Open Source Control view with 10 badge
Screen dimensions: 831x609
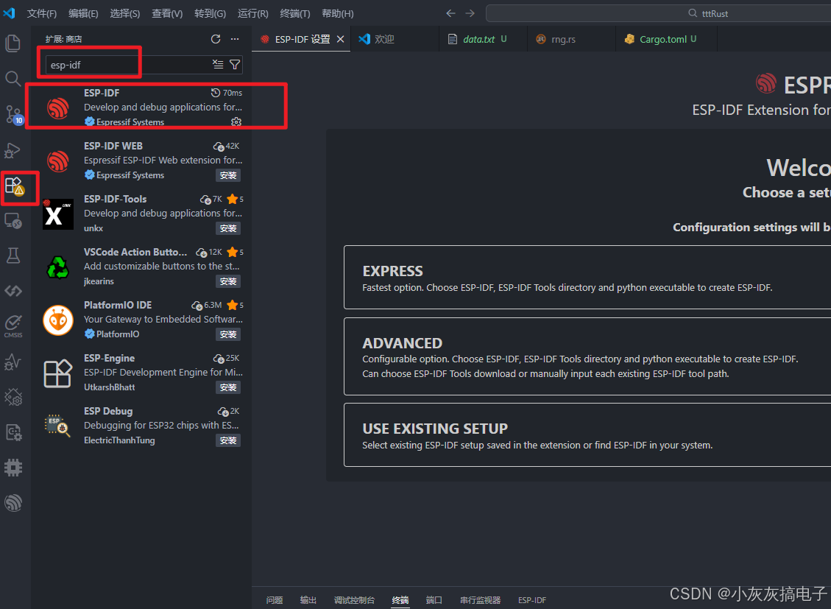coord(14,114)
